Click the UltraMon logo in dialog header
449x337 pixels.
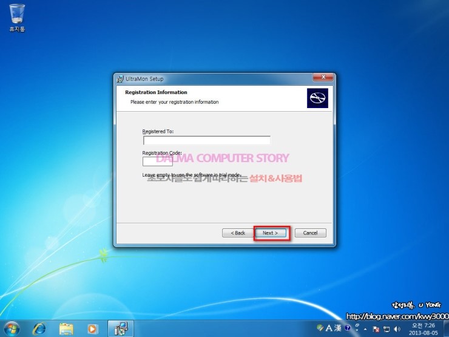point(317,98)
